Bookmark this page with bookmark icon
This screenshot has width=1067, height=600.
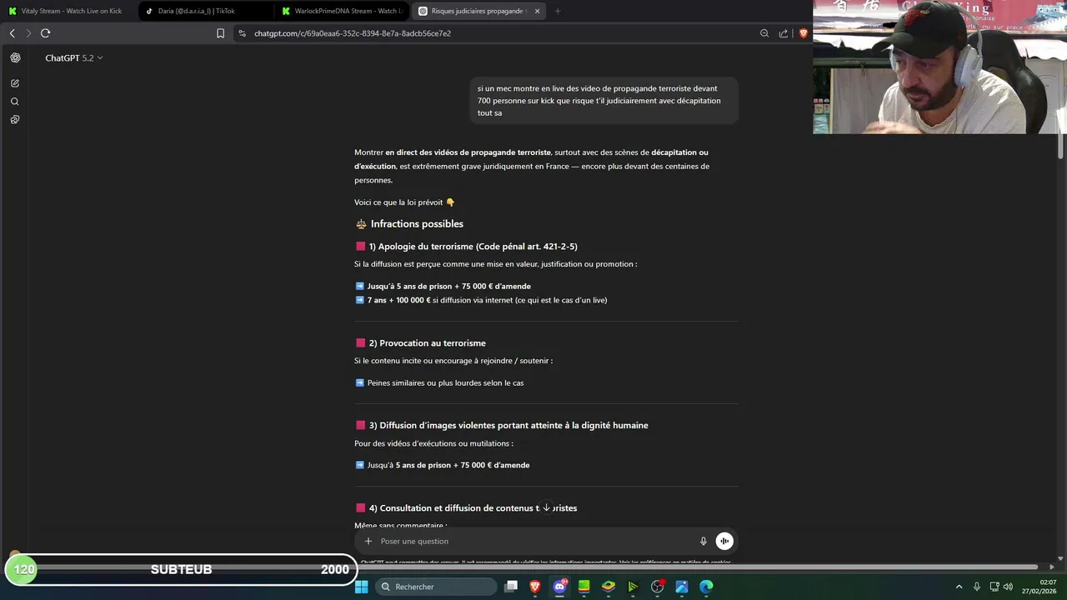pos(220,33)
